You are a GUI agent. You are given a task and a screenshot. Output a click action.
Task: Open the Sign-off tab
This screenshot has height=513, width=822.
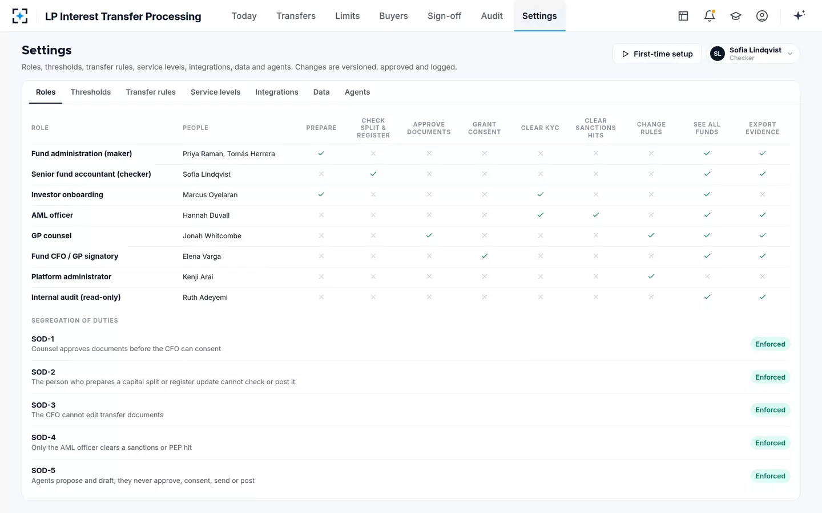445,16
